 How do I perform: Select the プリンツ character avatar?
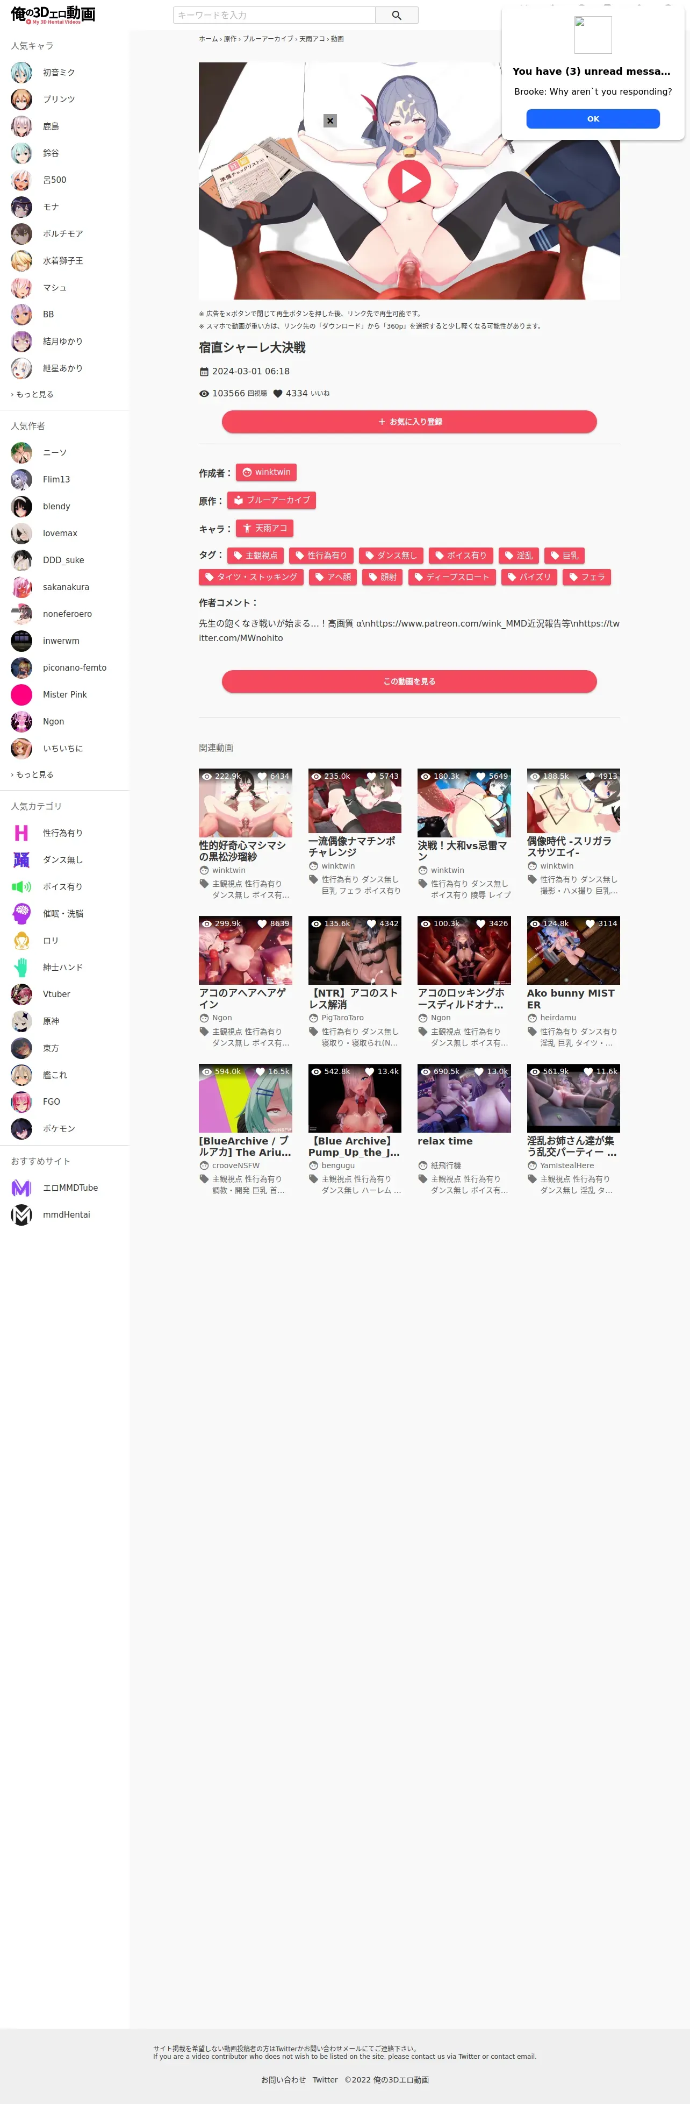point(21,99)
